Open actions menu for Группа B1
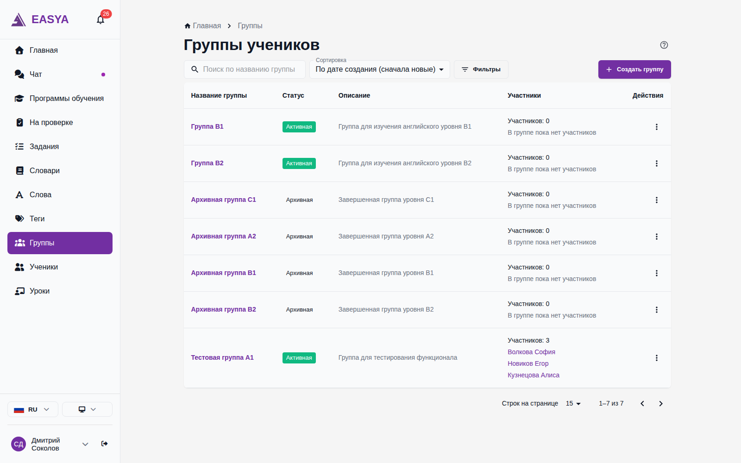 pos(656,127)
